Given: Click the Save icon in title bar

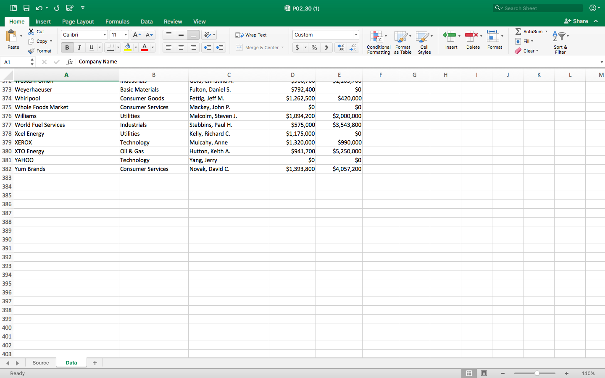Looking at the screenshot, I should (x=26, y=8).
